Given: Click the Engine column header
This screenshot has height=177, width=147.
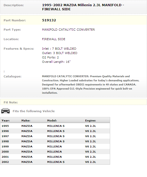Looking at the screenshot, I should tap(91, 121).
